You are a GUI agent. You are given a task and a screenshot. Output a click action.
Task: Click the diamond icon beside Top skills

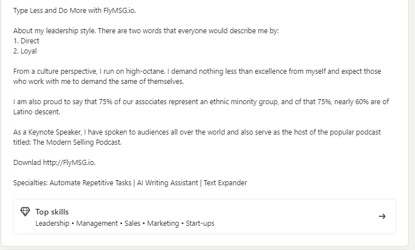coord(25,212)
